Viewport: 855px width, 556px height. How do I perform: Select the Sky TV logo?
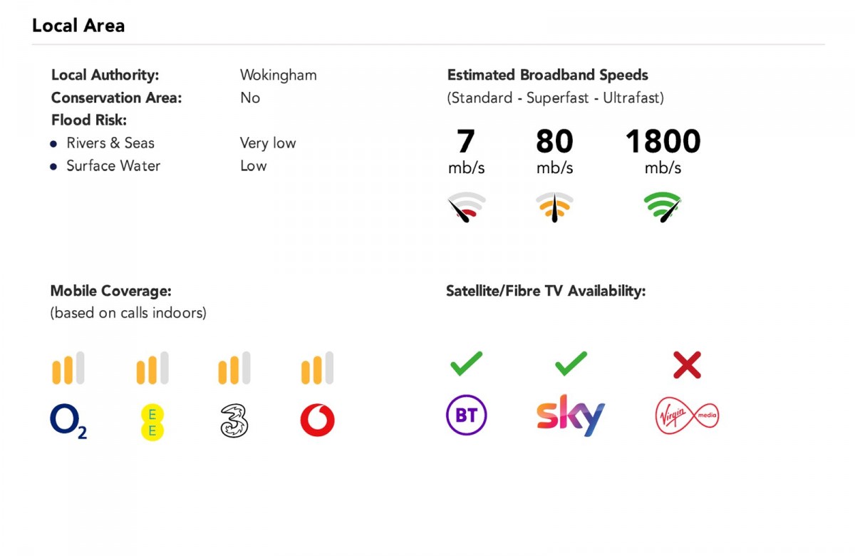[x=570, y=416]
